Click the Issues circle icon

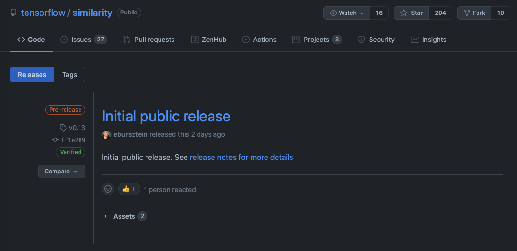click(x=64, y=40)
